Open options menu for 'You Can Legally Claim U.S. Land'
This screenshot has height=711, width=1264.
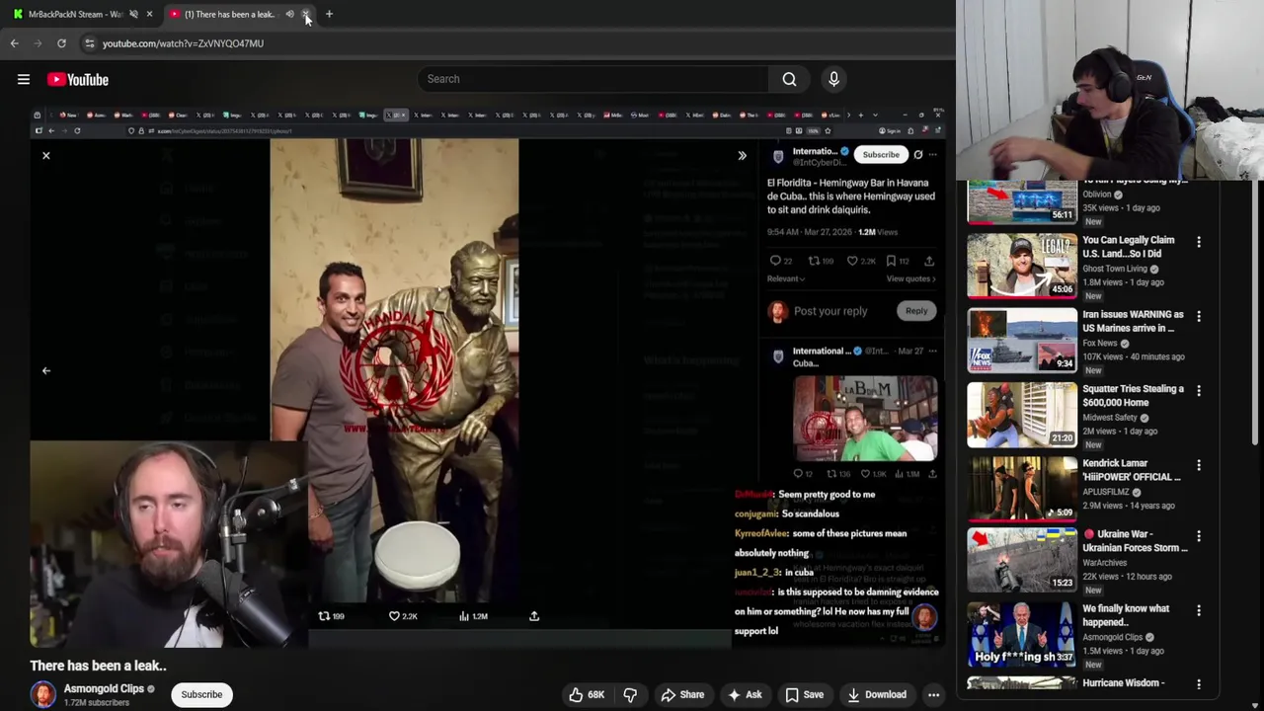[x=1199, y=242]
